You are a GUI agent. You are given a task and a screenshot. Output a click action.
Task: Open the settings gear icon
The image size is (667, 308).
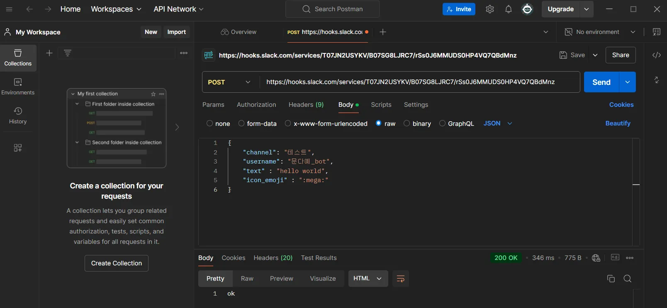click(x=490, y=9)
